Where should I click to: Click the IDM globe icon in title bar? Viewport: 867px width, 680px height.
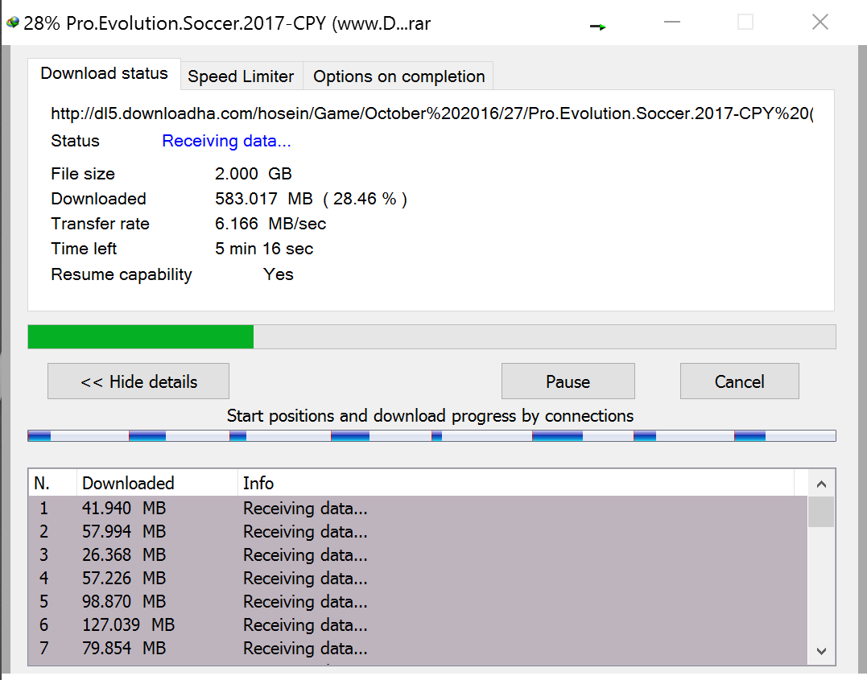[12, 23]
